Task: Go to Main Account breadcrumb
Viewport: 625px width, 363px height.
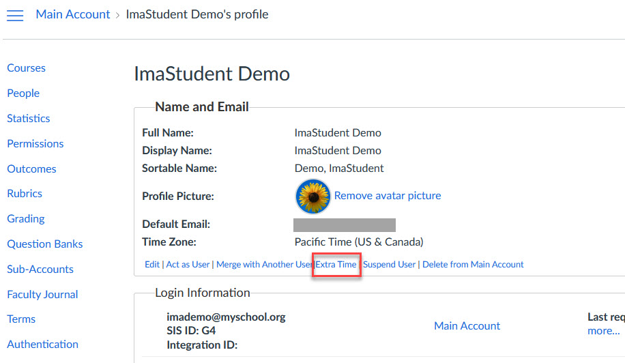Action: [72, 14]
